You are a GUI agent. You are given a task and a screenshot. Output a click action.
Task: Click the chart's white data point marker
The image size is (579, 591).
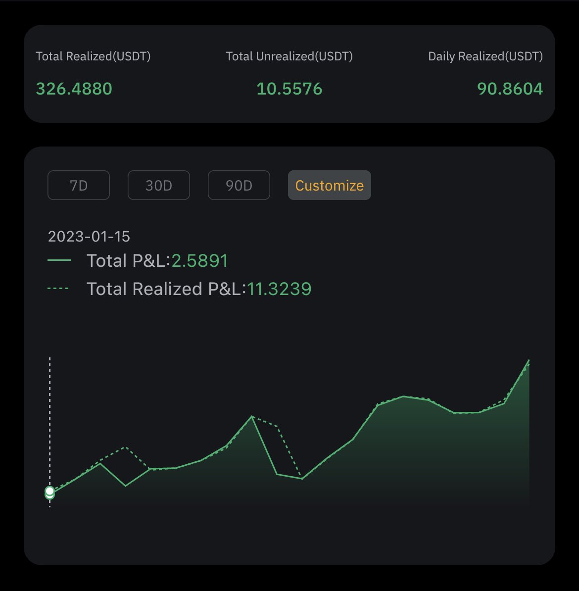[49, 492]
